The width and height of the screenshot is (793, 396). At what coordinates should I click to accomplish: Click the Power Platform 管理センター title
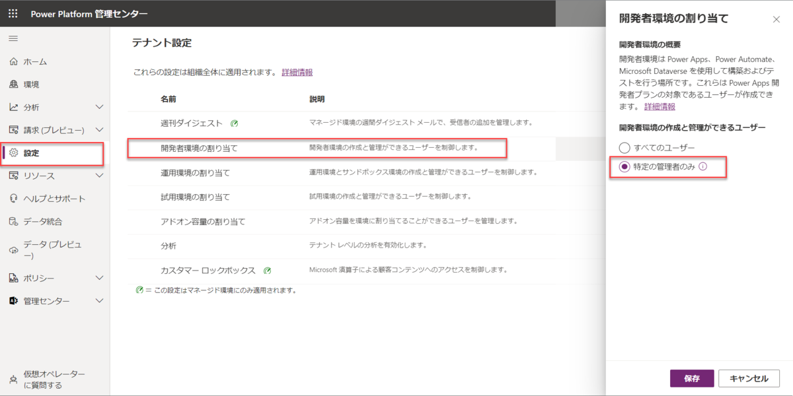(x=89, y=14)
